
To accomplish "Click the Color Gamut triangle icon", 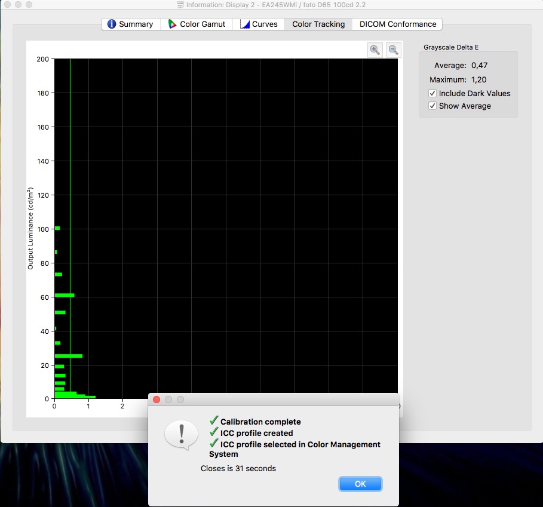I will tap(172, 24).
